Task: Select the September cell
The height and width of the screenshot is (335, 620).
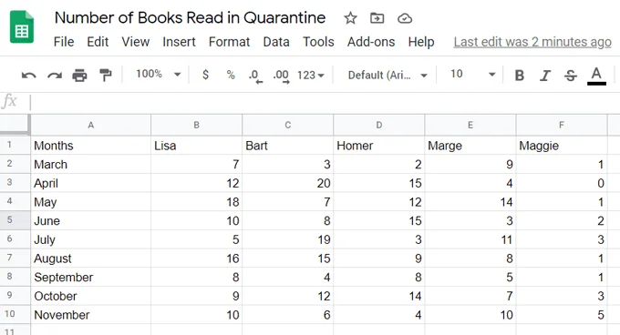Action: (x=90, y=277)
